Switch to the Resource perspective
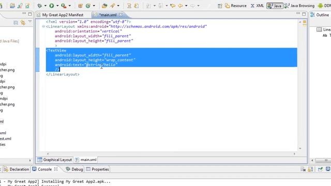Viewport: 331px width, 186px height. coord(236,6)
